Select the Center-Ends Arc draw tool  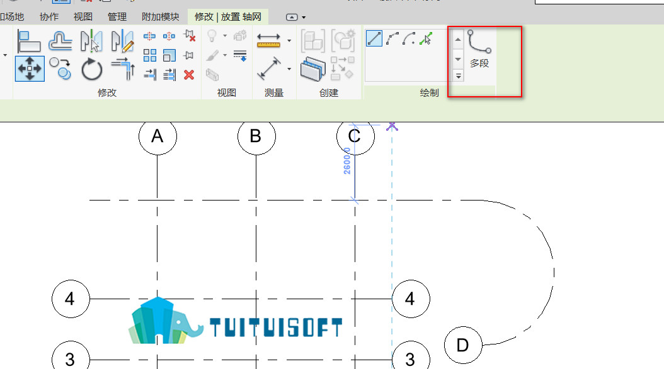click(x=409, y=38)
